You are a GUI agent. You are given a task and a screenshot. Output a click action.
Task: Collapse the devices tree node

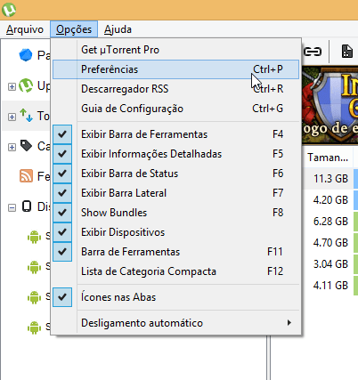[x=12, y=207]
